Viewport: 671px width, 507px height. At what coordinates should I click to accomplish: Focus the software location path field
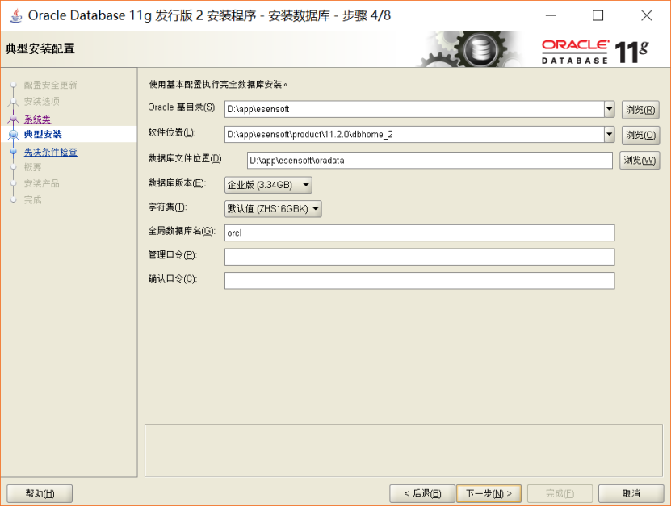click(x=414, y=134)
